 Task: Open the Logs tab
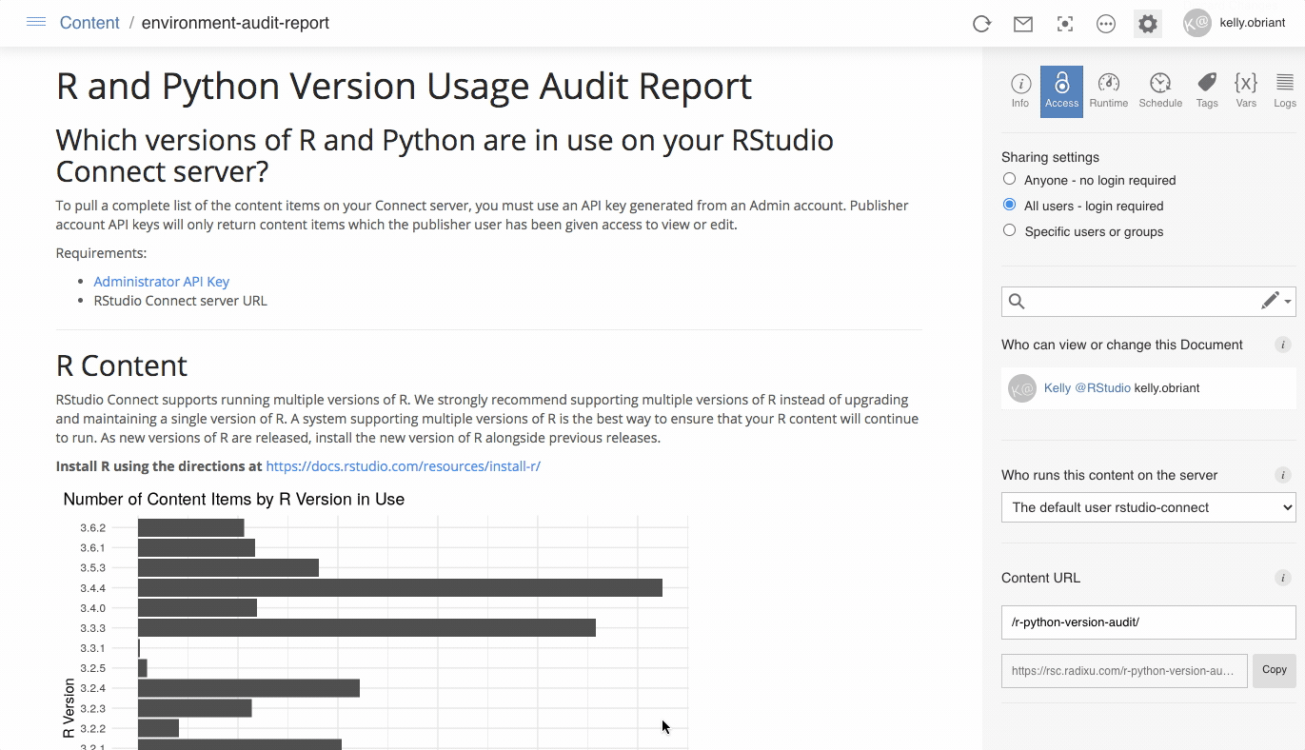point(1285,91)
